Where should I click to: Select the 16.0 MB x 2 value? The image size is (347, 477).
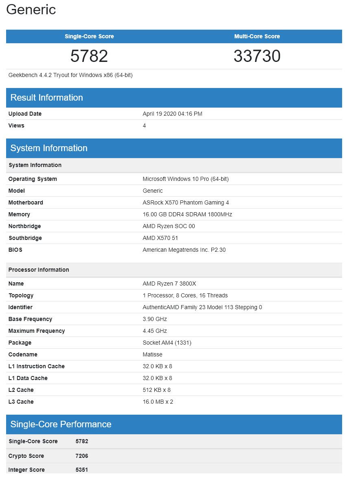[x=158, y=402]
